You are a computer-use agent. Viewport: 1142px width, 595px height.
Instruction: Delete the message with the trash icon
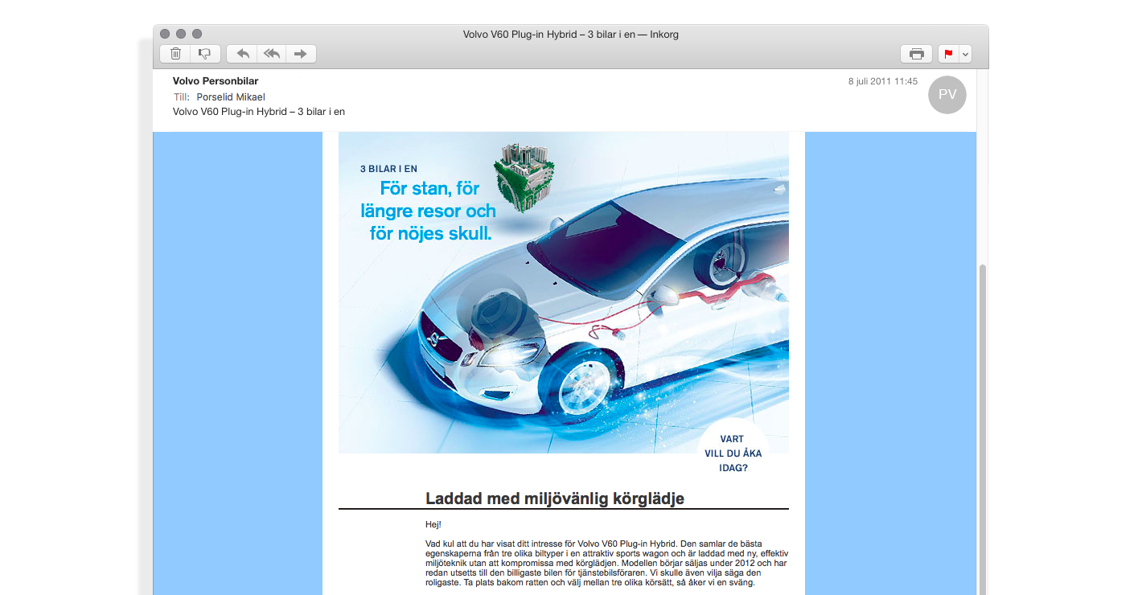click(x=175, y=54)
